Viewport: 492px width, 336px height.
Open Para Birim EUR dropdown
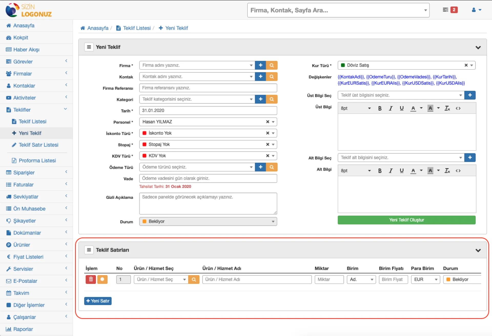click(425, 279)
